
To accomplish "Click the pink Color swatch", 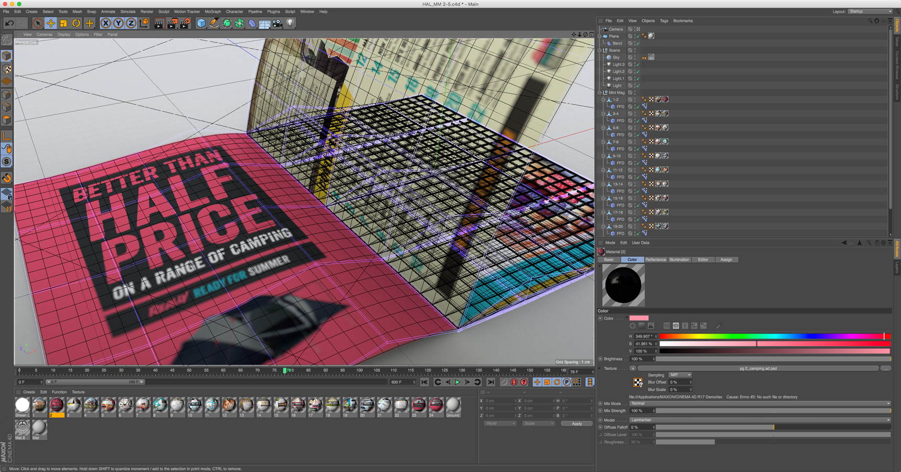I will point(639,318).
